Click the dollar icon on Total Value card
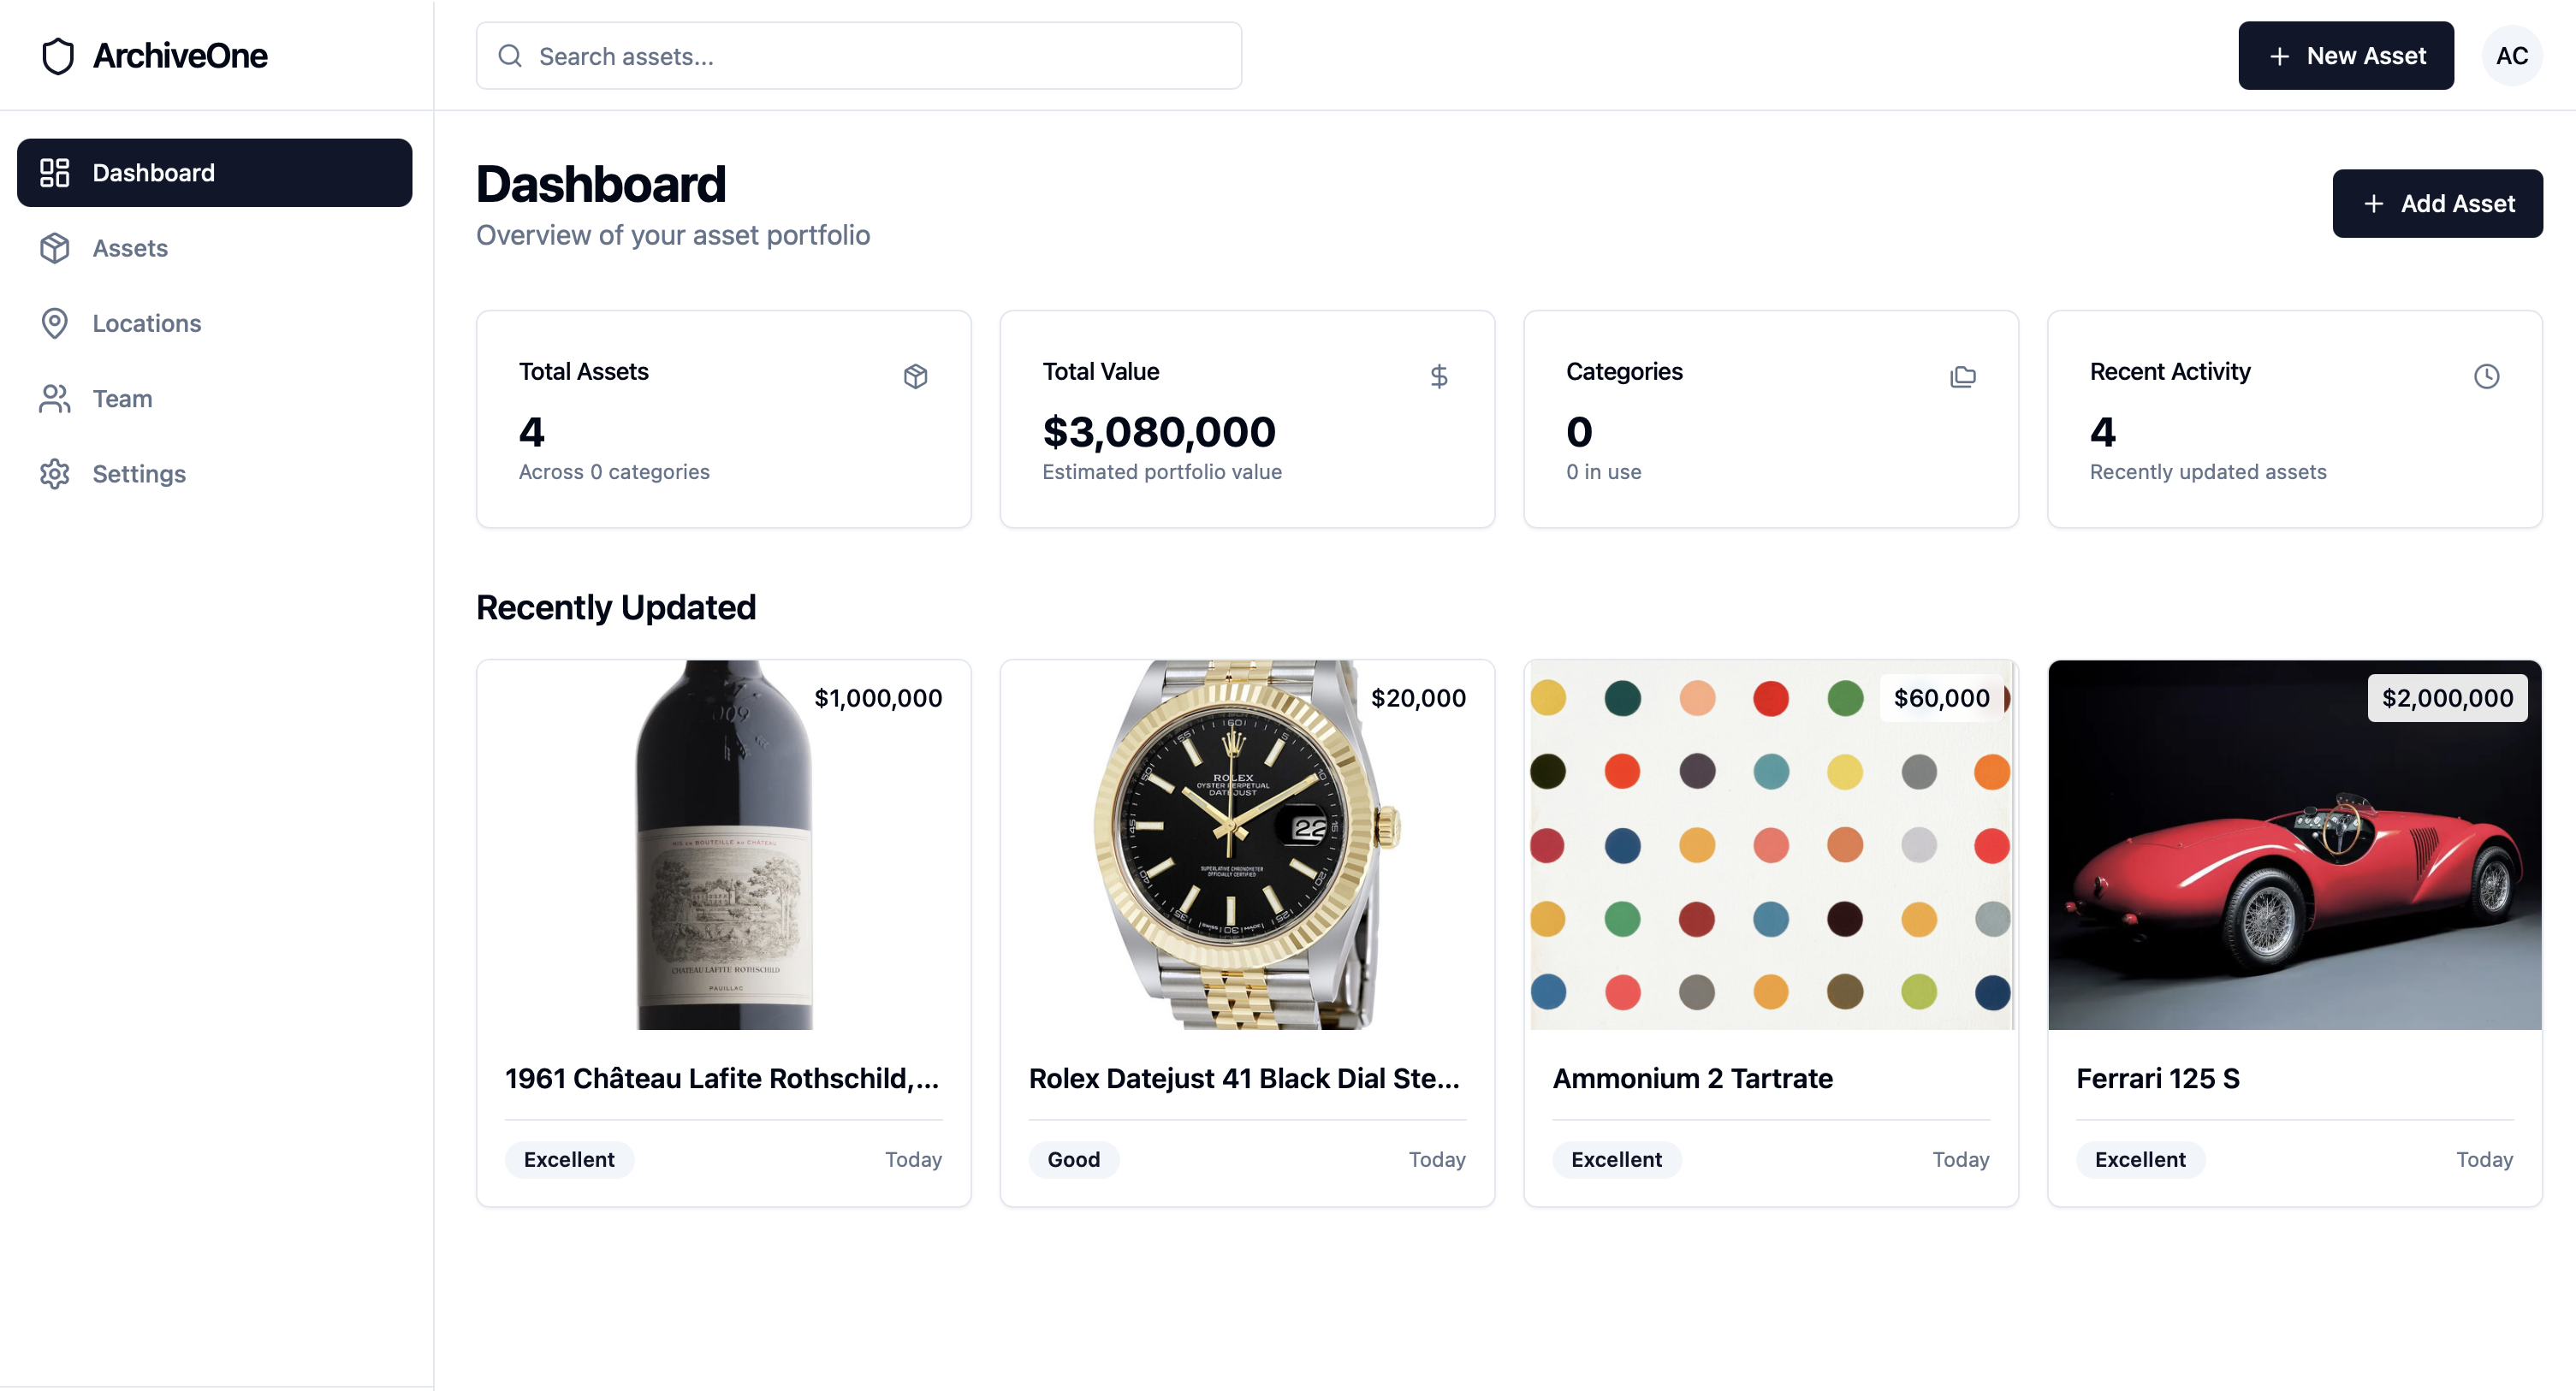Viewport: 2576px width, 1391px height. click(x=1440, y=376)
